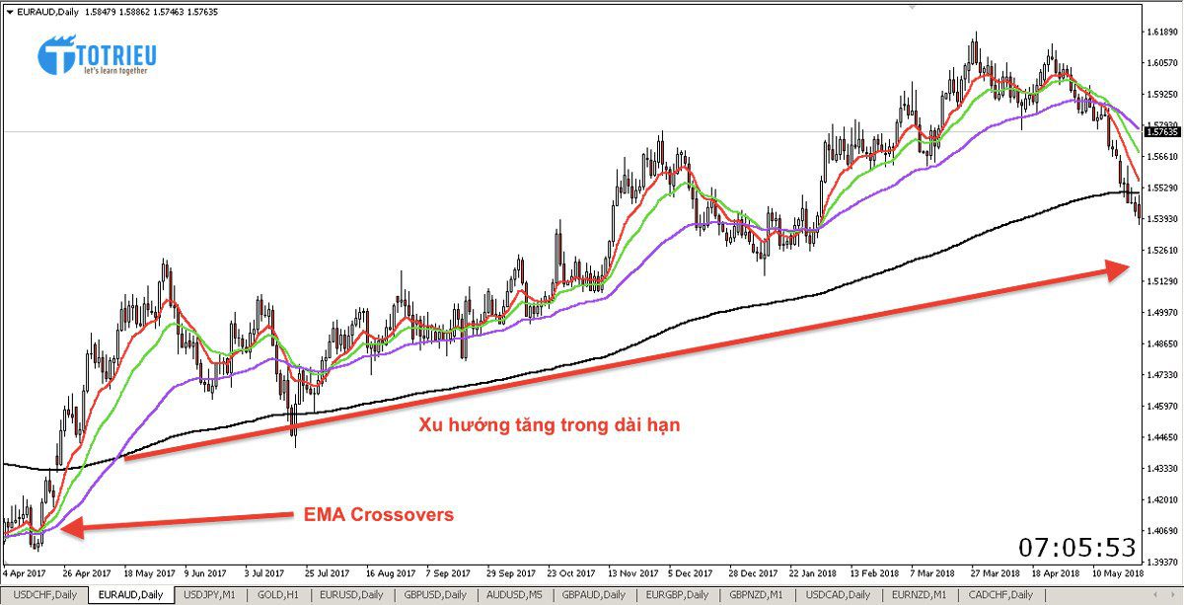The height and width of the screenshot is (605, 1184).
Task: Open the AUDUSD,M5 chart tab
Action: [516, 595]
